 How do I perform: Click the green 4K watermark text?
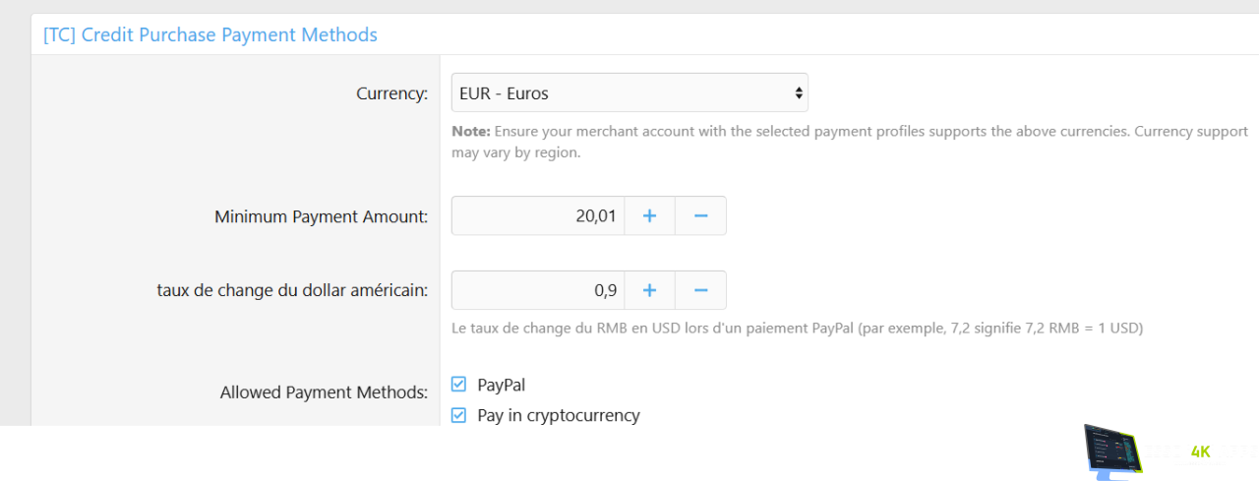pyautogui.click(x=1200, y=452)
